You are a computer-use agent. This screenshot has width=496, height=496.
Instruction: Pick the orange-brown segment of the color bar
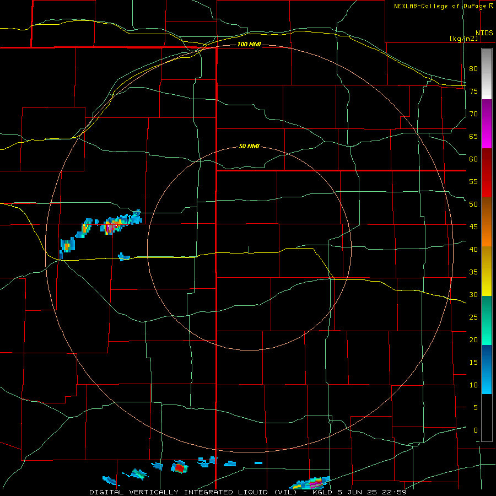pyautogui.click(x=487, y=222)
